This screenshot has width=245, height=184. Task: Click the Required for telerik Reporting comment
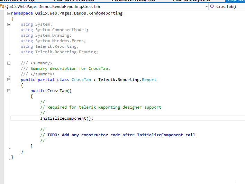coord(101,107)
